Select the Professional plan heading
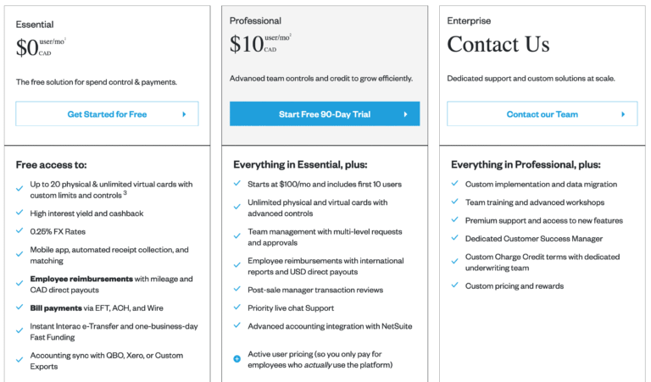This screenshot has width=651, height=382. (x=255, y=20)
